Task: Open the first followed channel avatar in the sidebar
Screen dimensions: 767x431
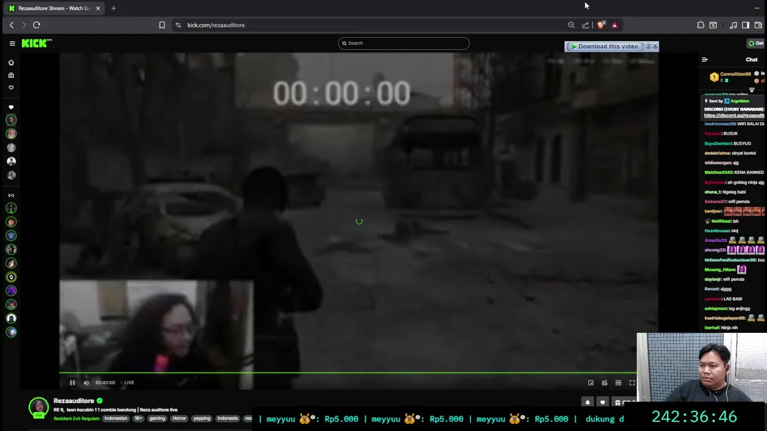Action: point(11,120)
